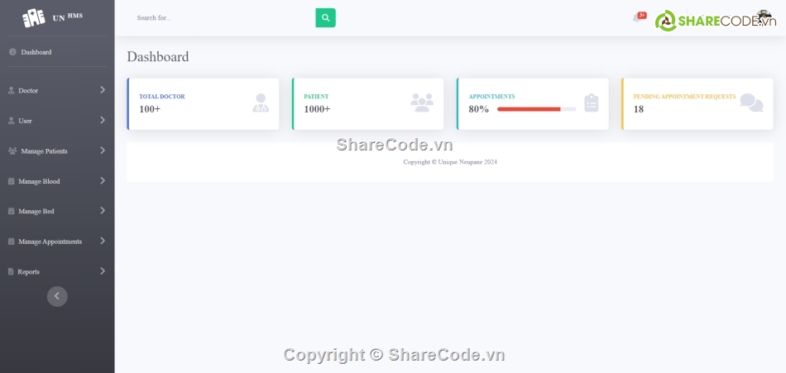Collapse the sidebar with round arrow button
This screenshot has height=373, width=786.
(57, 296)
